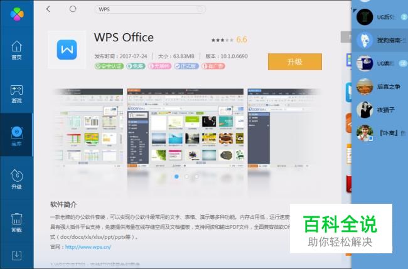Click the orange 升级 upgrade button

tap(295, 62)
